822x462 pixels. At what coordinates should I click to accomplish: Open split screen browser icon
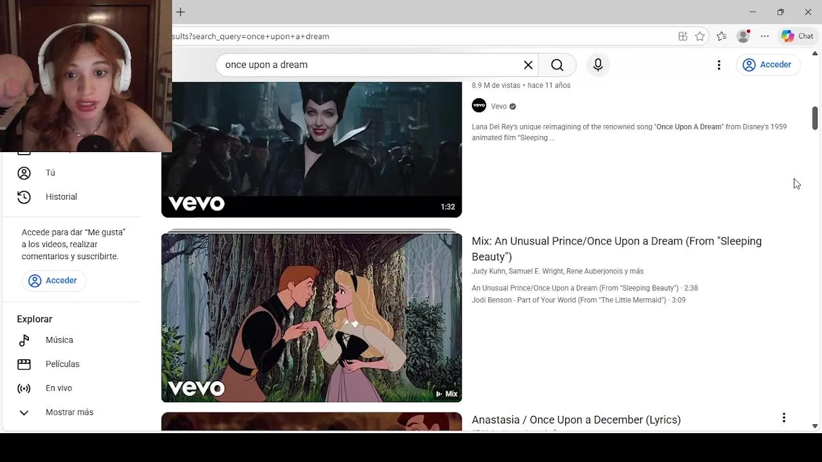683,37
